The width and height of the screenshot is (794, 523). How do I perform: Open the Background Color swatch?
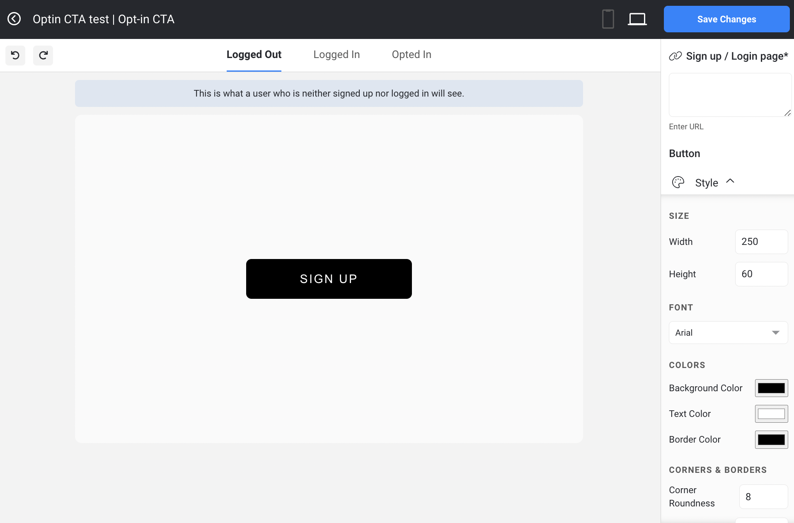(x=771, y=388)
